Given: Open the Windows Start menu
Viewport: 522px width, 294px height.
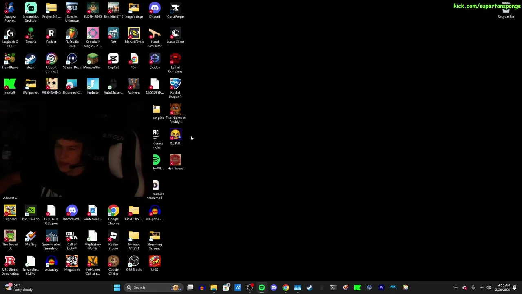Looking at the screenshot, I should [117, 287].
